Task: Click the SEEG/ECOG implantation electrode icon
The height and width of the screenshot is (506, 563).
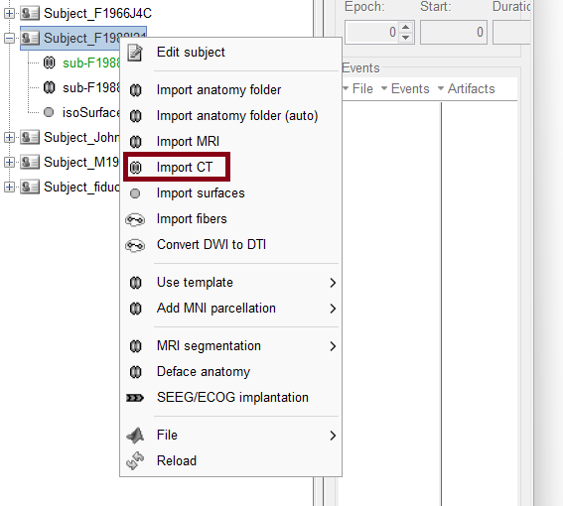Action: 135,398
